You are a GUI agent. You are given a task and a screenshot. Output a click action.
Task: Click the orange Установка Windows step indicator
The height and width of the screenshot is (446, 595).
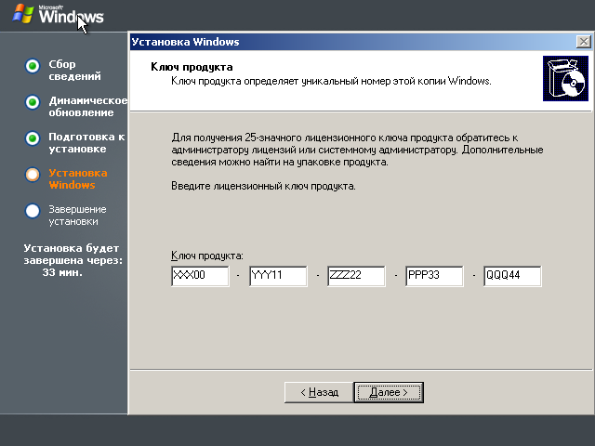(x=33, y=175)
